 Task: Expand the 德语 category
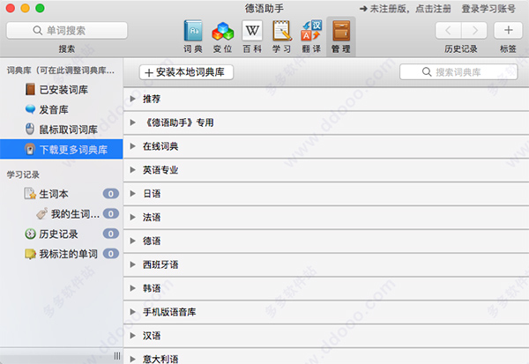pos(133,241)
